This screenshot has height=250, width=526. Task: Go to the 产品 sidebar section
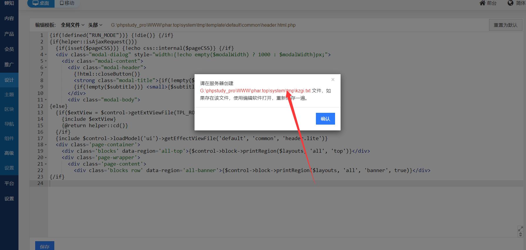tap(9, 34)
